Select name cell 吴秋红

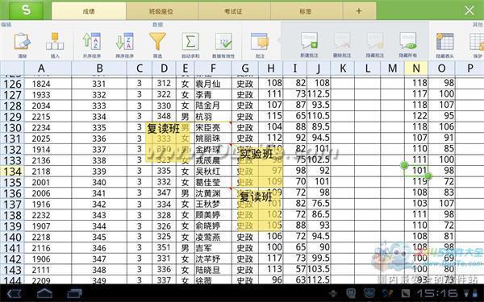(x=213, y=172)
